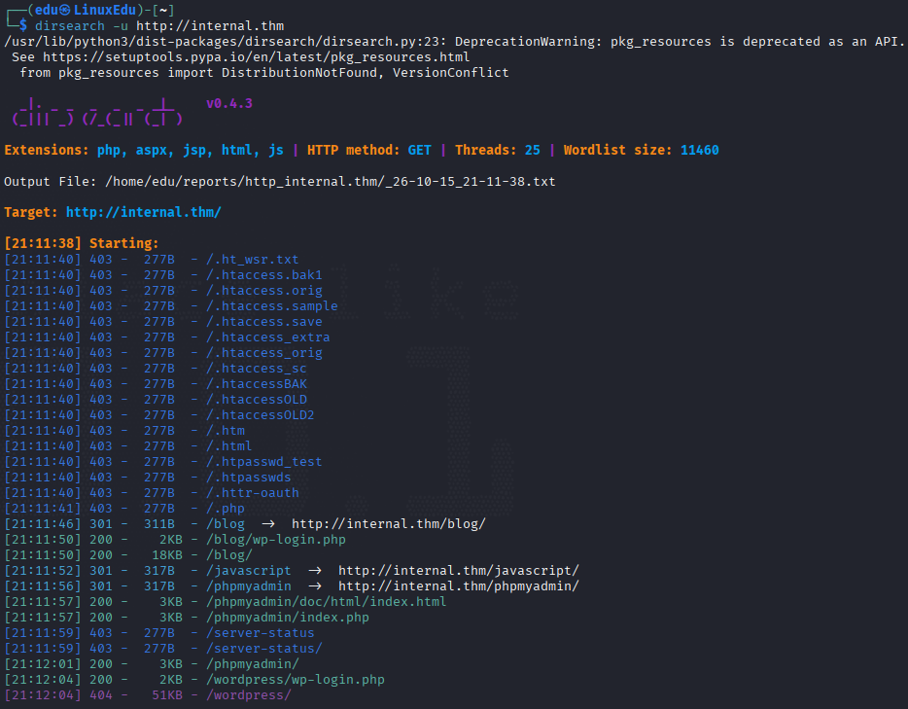Open the http://internal.thm/javascript/ redirect URL
908x709 pixels.
pos(459,571)
